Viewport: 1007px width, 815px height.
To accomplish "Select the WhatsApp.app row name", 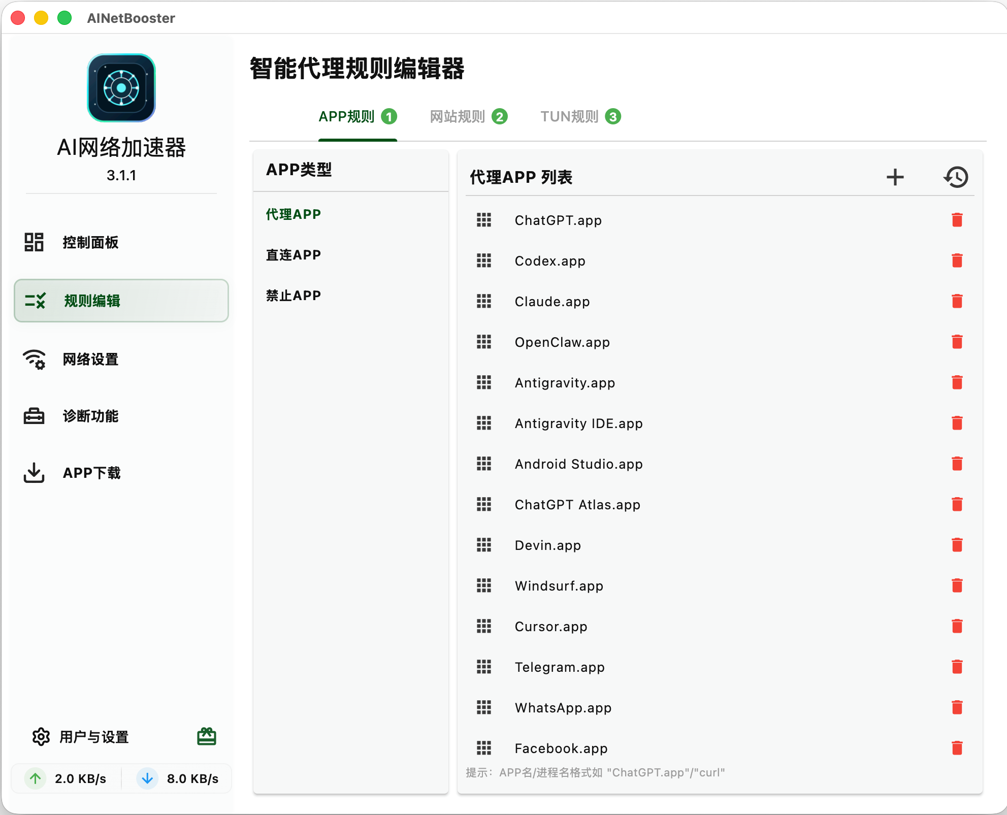I will (x=563, y=708).
